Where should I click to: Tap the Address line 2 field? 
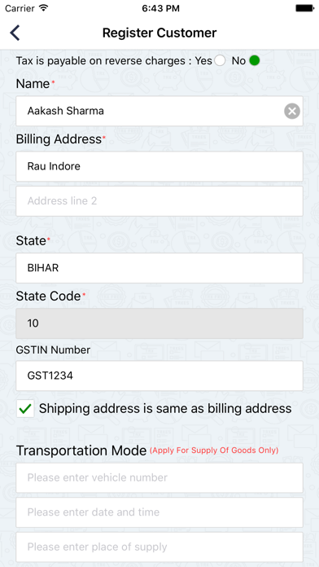point(159,201)
